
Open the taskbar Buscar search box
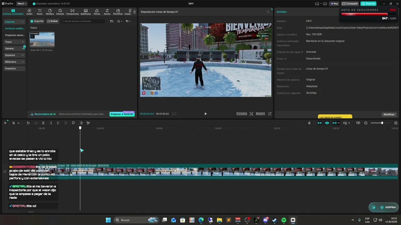coord(136,220)
